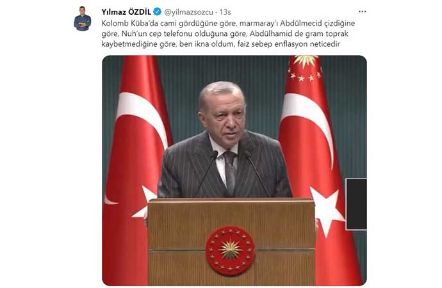Click the wooden podium front panel
This screenshot has height=288, width=442.
coord(231,241)
